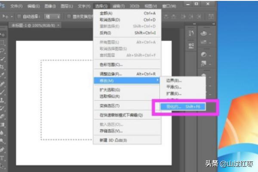Open the 组 dropdown in options bar
This screenshot has height=172, width=258.
[52, 16]
